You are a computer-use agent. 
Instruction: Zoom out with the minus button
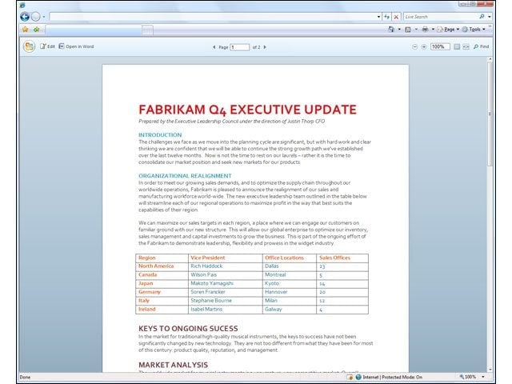click(414, 46)
